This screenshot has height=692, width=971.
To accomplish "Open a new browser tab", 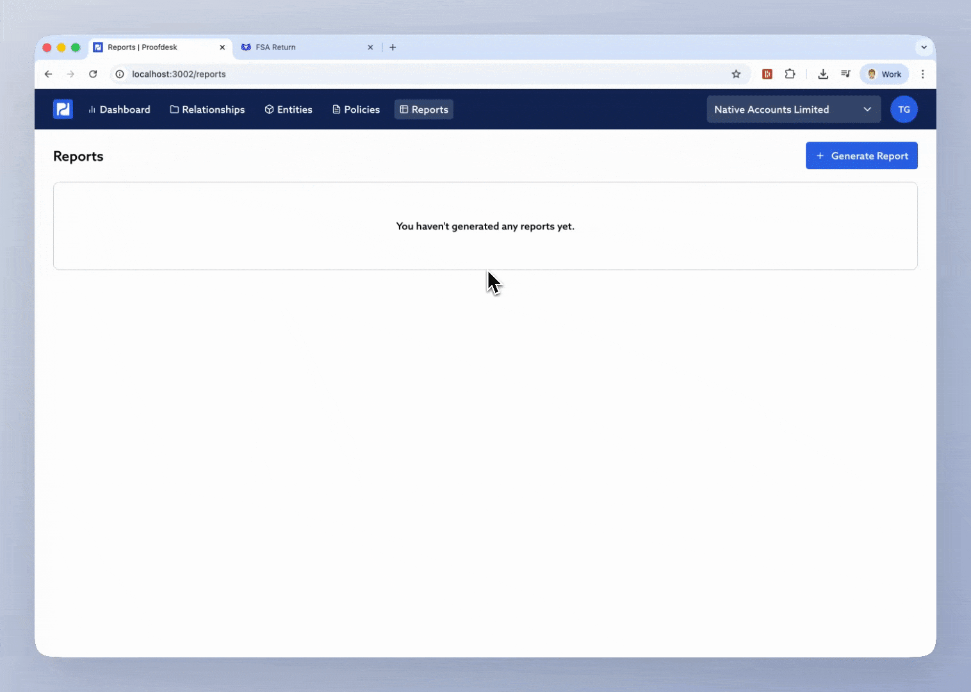I will pos(393,47).
